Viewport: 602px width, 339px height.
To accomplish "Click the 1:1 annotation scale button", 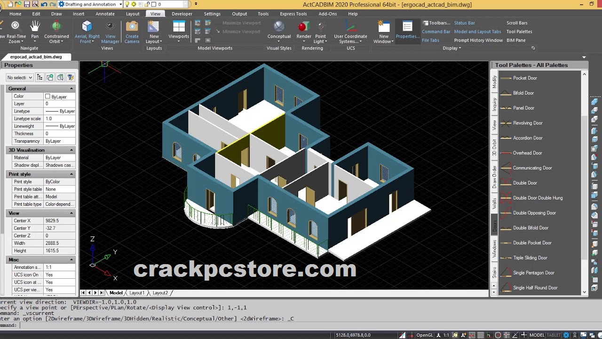I will coord(446,335).
